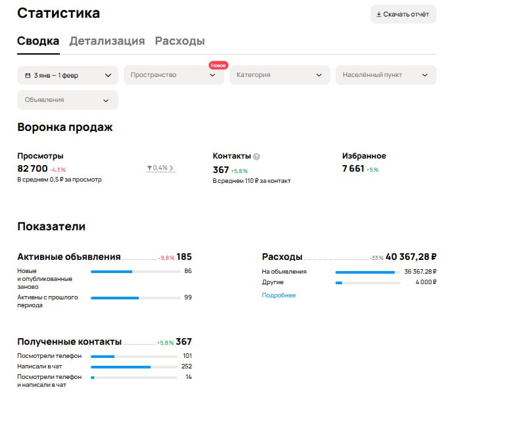Click the -9,8% change next to 185
The height and width of the screenshot is (427, 517).
click(166, 258)
